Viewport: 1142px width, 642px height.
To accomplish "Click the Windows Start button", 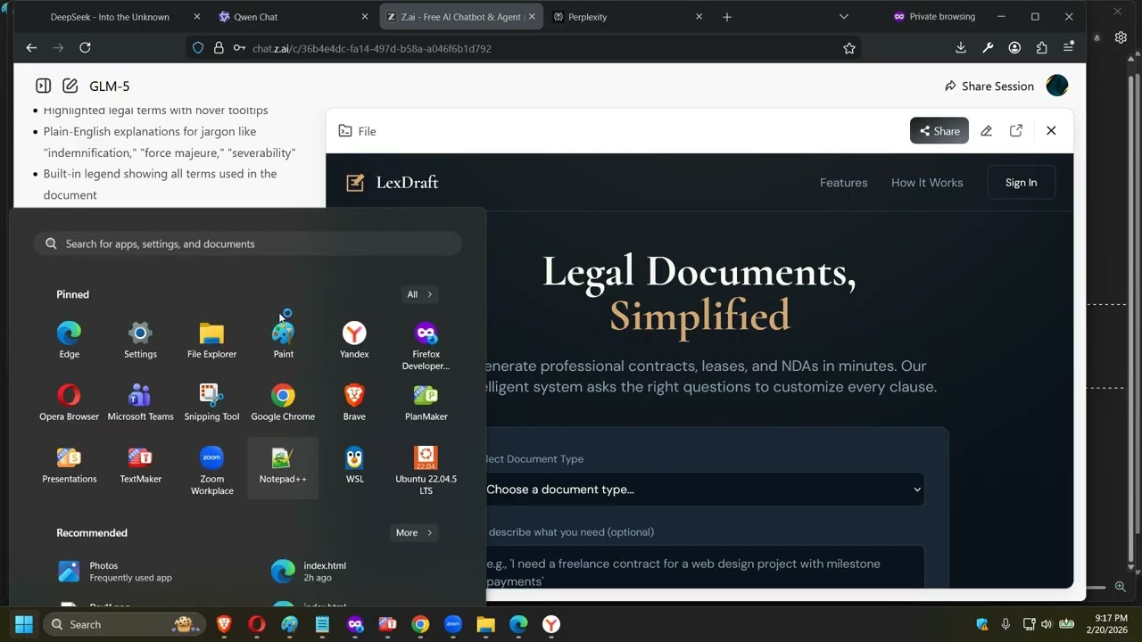I will pos(24,624).
